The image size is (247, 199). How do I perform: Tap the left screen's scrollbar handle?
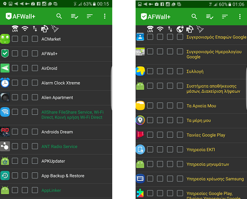pos(111,88)
